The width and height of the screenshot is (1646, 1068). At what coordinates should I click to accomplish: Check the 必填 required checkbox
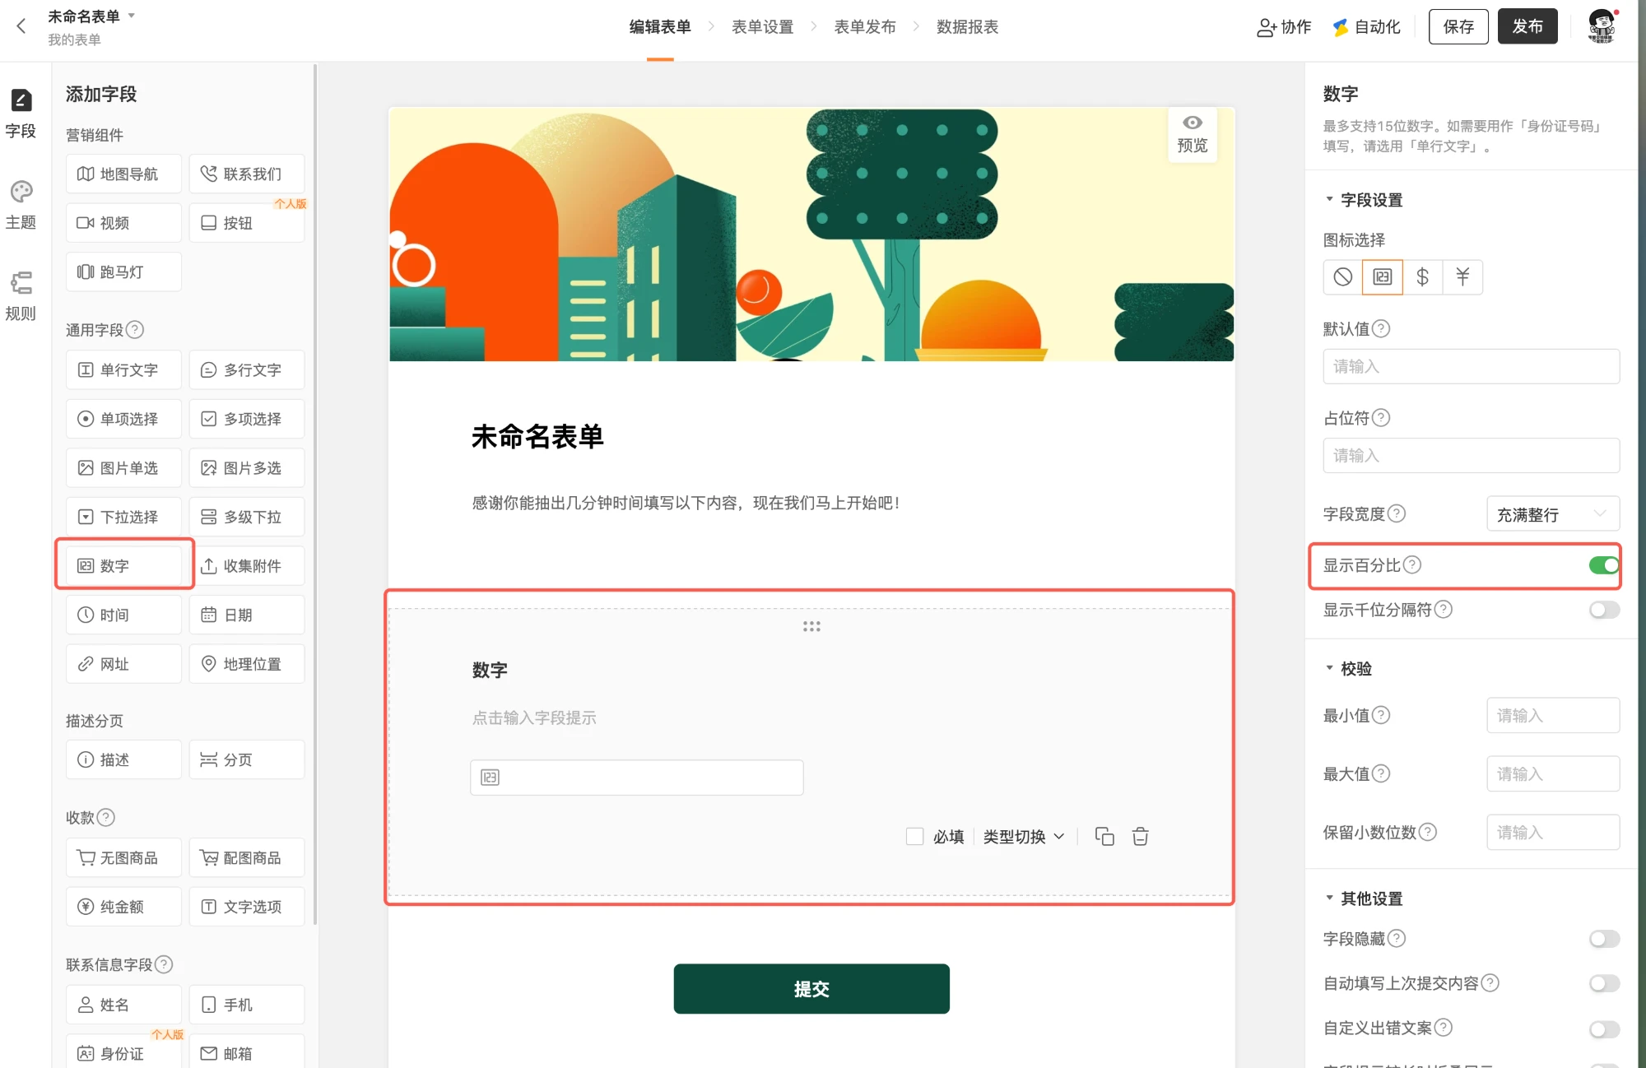pos(914,837)
